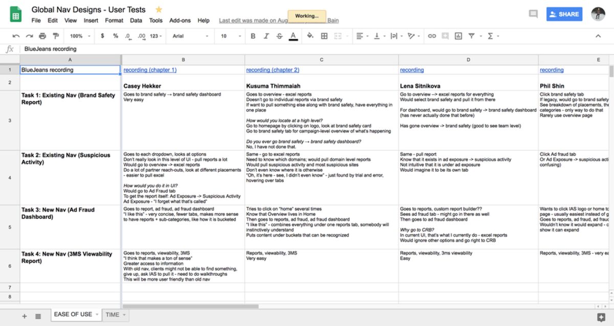Open the horizontal align dropdown

pos(362,36)
